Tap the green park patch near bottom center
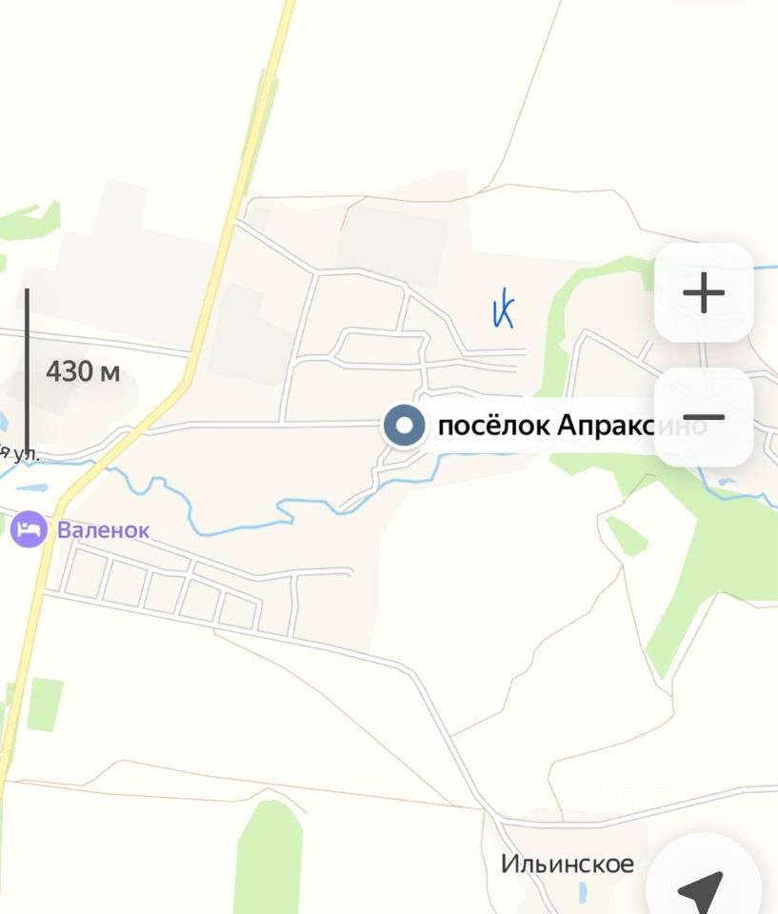Screen dimensions: 778x914 269,857
